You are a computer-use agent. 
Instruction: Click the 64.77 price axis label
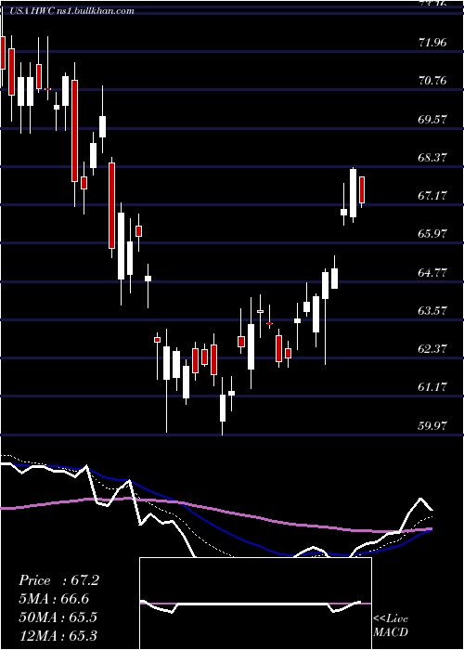[x=433, y=273]
